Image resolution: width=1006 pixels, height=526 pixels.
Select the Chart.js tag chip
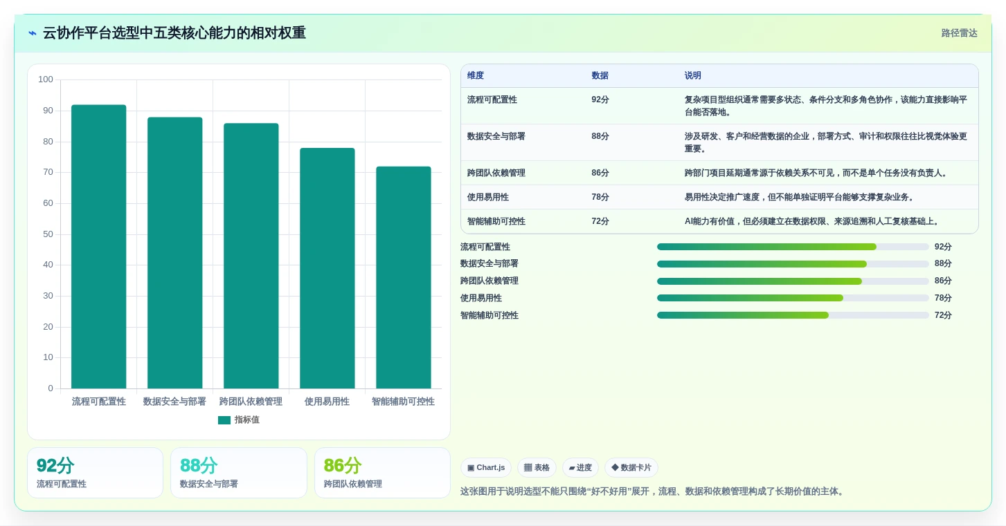click(x=486, y=468)
